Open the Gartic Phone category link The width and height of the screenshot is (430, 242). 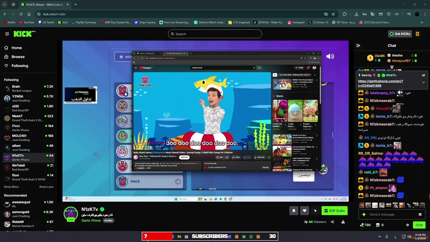click(91, 220)
